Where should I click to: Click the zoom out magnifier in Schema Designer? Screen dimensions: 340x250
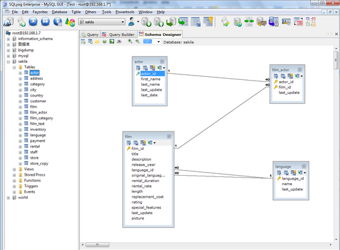[137, 41]
